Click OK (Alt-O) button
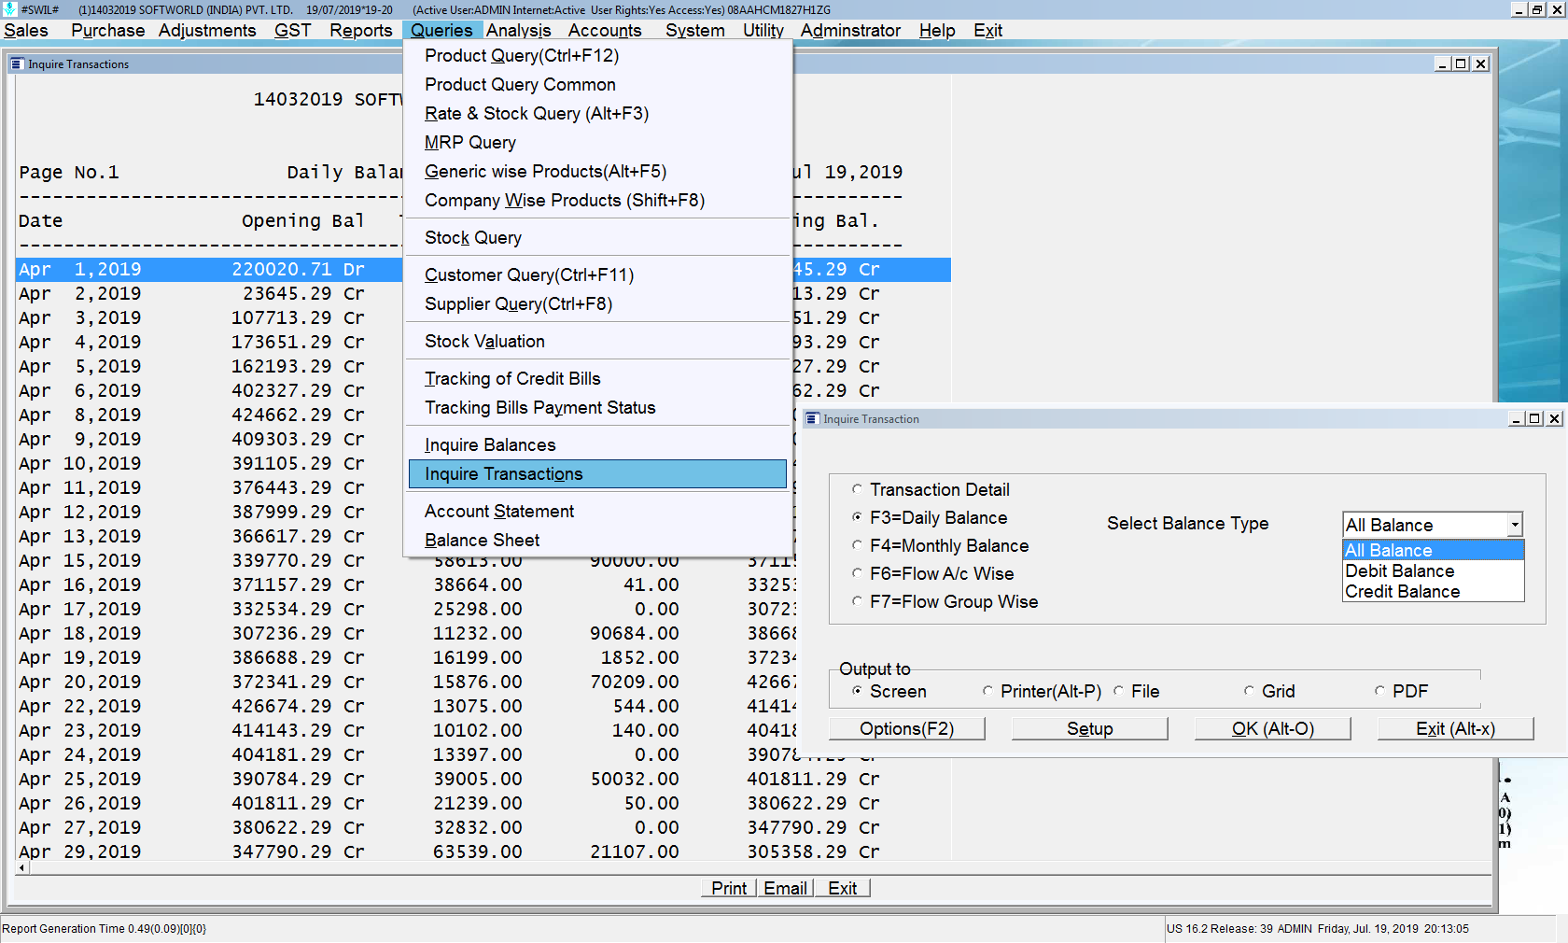The width and height of the screenshot is (1568, 943). tap(1273, 729)
